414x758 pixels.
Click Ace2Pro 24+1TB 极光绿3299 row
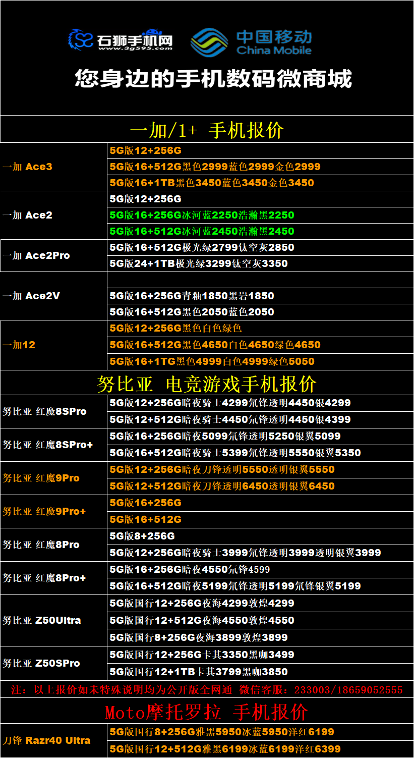pyautogui.click(x=261, y=263)
